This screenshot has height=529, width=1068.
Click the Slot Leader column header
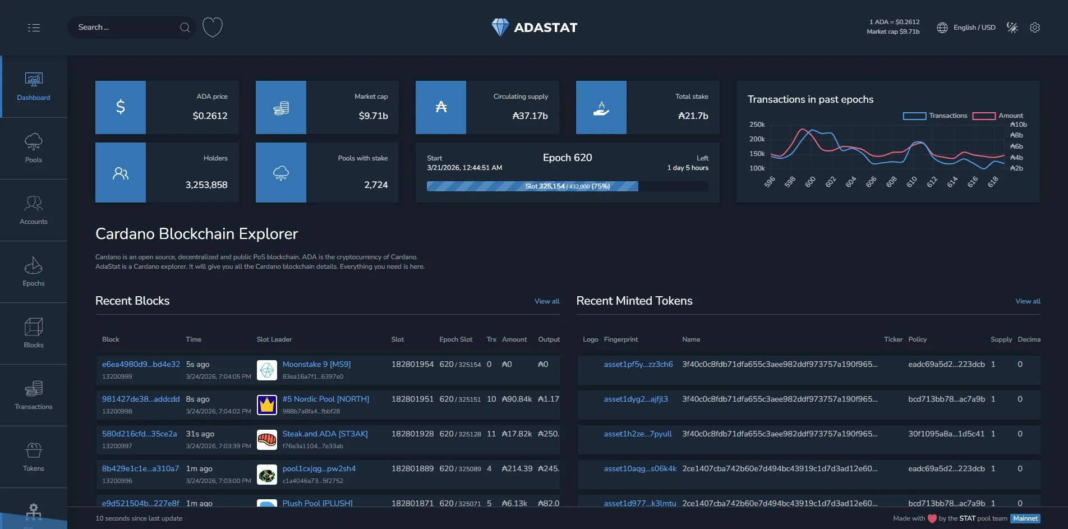pos(274,339)
